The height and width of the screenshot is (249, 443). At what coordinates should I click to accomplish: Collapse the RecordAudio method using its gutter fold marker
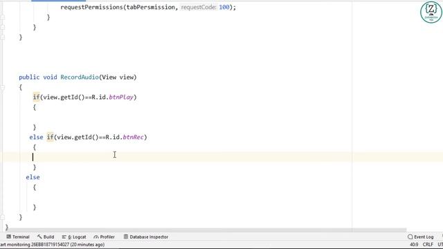pyautogui.click(x=3, y=87)
